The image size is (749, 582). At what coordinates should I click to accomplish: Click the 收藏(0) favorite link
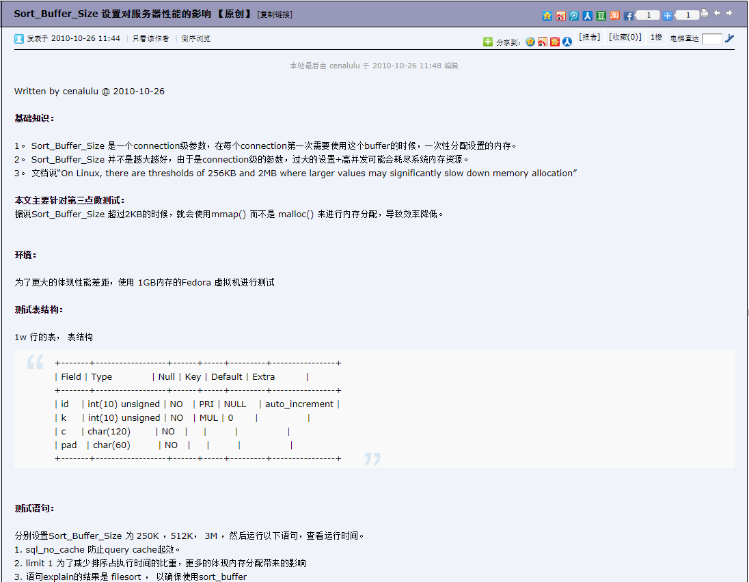(625, 38)
